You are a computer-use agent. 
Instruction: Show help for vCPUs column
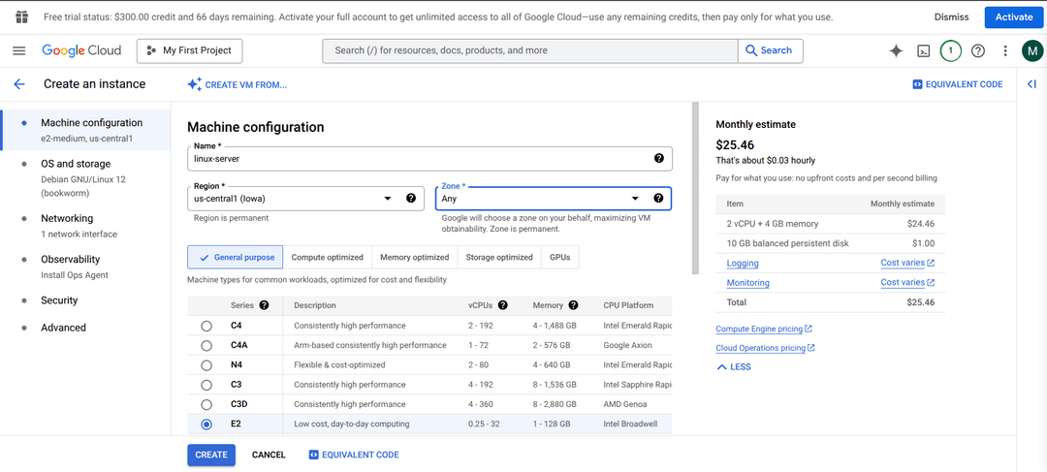503,305
